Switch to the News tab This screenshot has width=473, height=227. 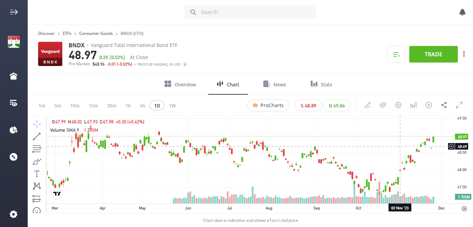click(x=274, y=84)
